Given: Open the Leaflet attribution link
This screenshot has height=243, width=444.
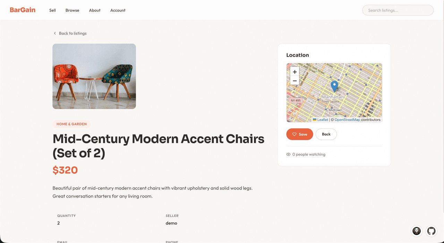Looking at the screenshot, I should point(322,120).
